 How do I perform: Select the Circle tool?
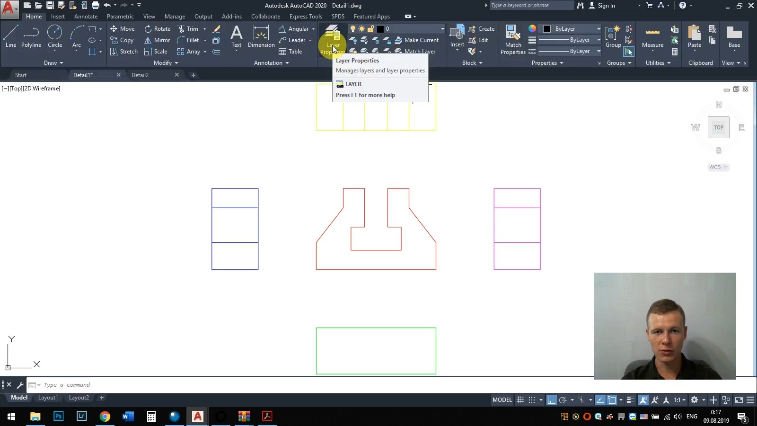(x=55, y=36)
